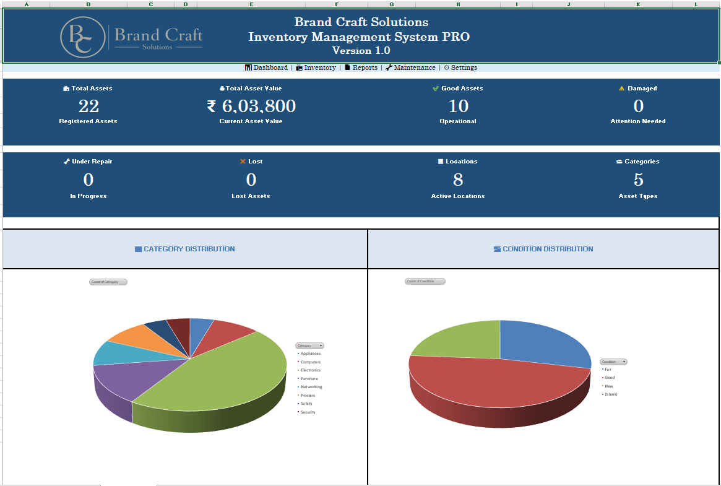The width and height of the screenshot is (721, 486).
Task: Click the Good legend entry
Action: [609, 378]
